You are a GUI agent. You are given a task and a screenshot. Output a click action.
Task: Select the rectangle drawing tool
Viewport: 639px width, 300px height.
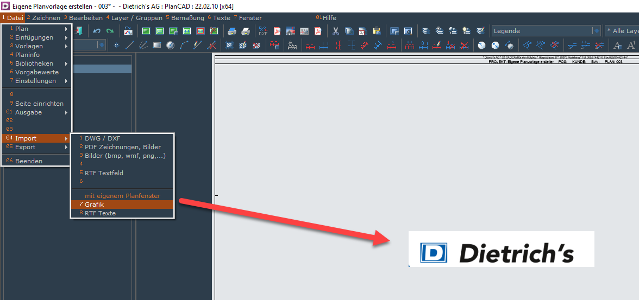pos(157,45)
